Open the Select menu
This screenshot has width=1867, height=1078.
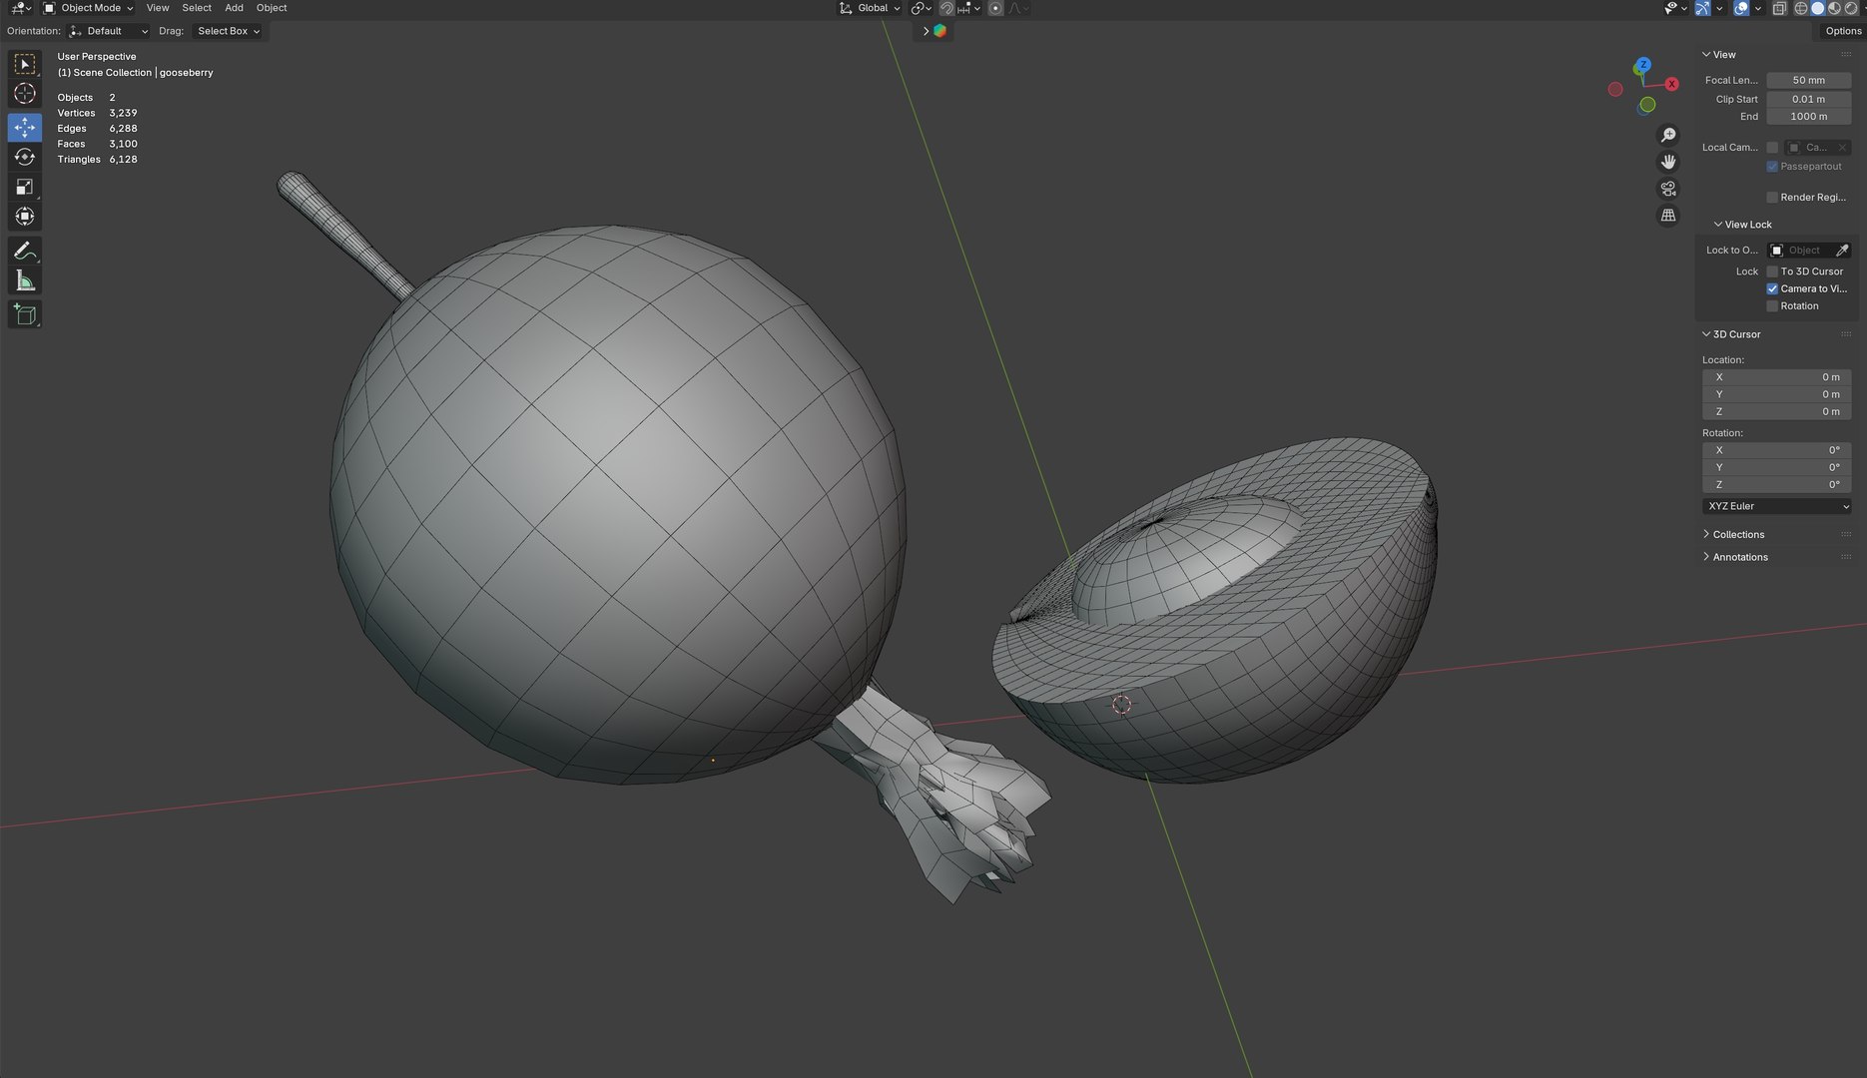click(197, 8)
